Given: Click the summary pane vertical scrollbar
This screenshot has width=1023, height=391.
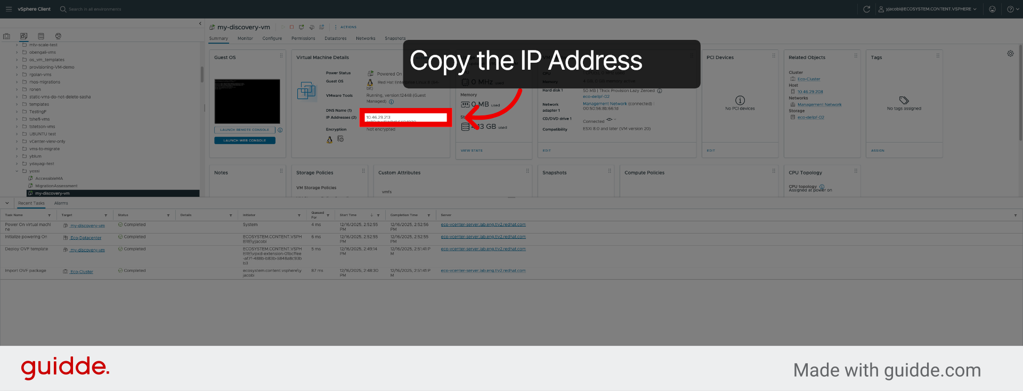Looking at the screenshot, I should [1020, 94].
